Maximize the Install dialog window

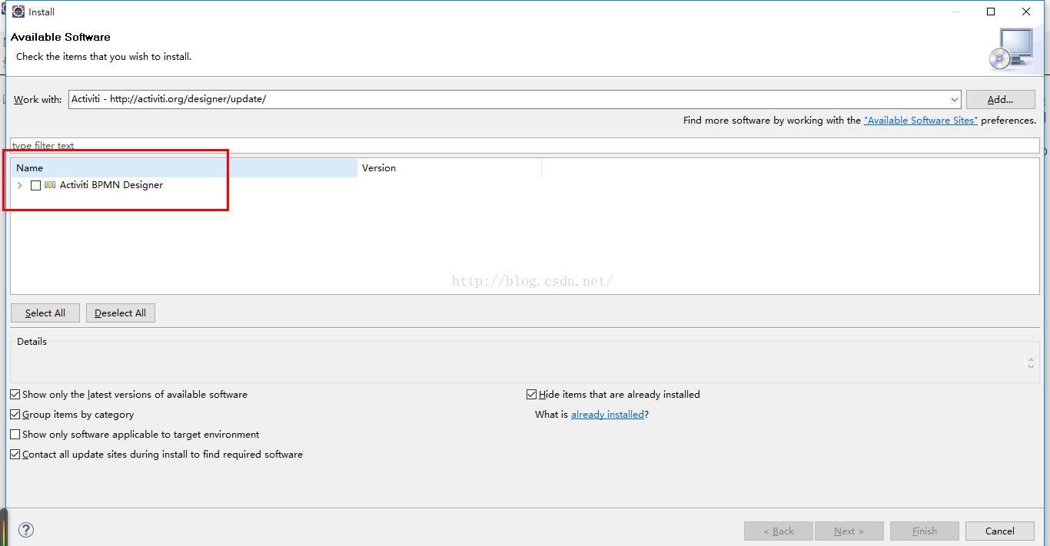(x=991, y=12)
